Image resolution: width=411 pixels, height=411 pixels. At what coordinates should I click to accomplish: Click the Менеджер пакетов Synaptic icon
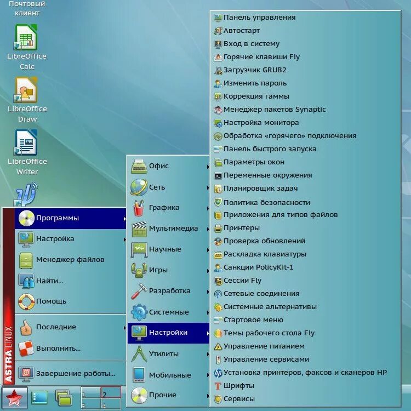pos(218,110)
